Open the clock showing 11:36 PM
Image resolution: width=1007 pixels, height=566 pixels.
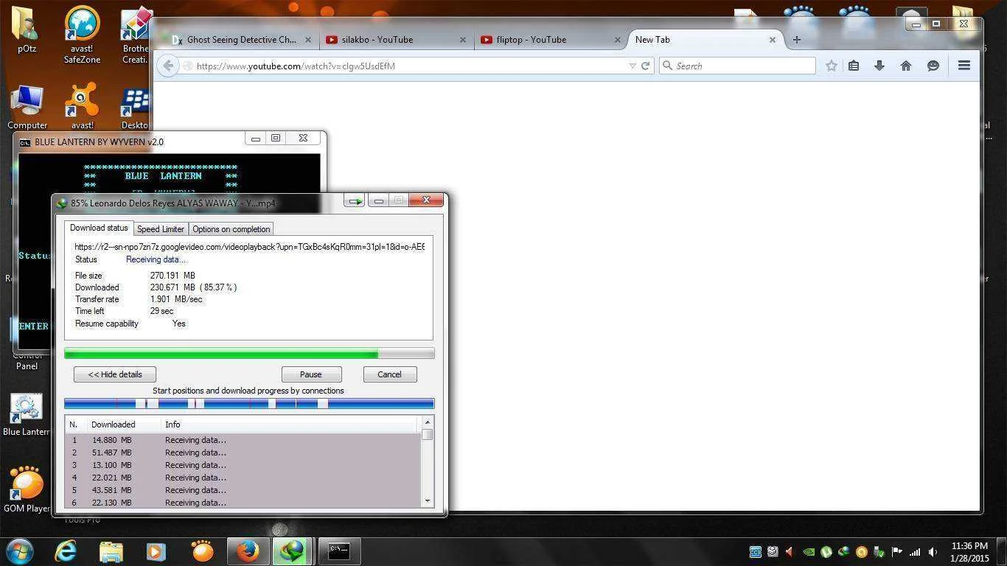(969, 552)
